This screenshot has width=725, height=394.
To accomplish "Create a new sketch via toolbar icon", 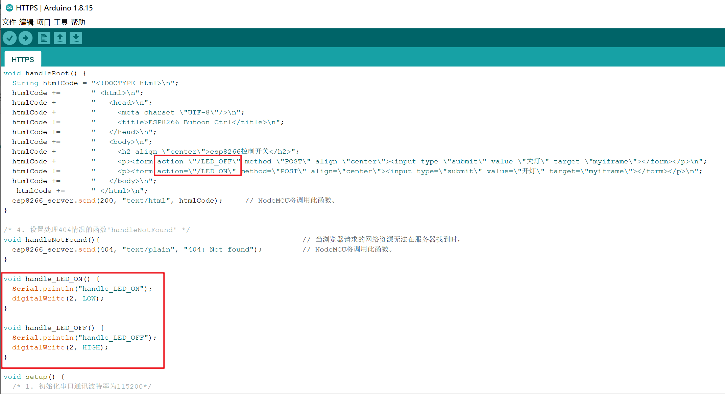I will point(44,38).
